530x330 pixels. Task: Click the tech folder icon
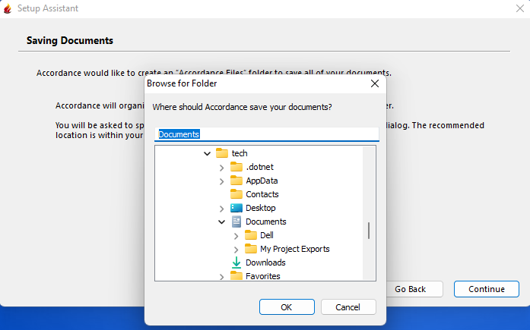pyautogui.click(x=222, y=153)
